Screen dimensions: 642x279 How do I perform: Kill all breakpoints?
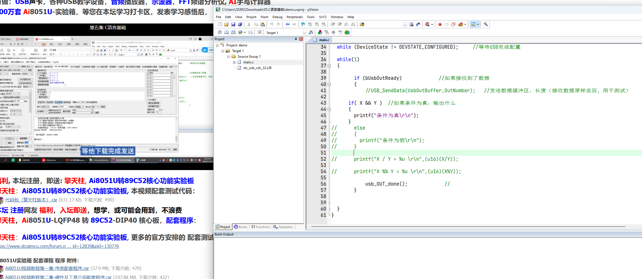(461, 24)
